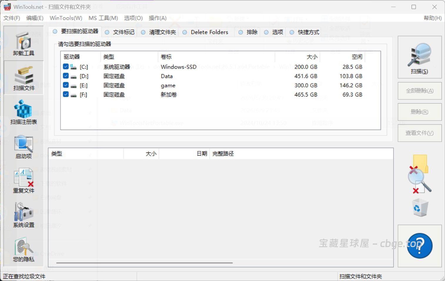
Task: Click the blue question mark help icon
Action: coord(419,246)
